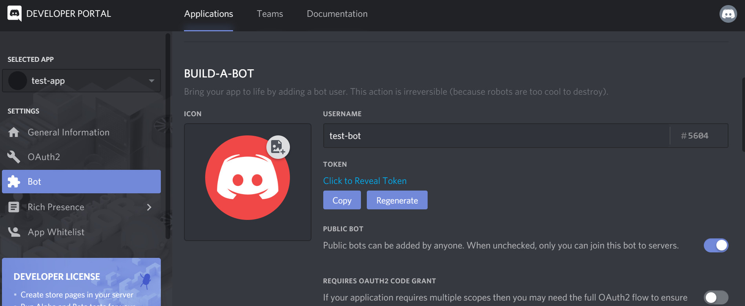Screen dimensions: 745x306
Task: Click the Click to Reveal Token link
Action: click(365, 181)
